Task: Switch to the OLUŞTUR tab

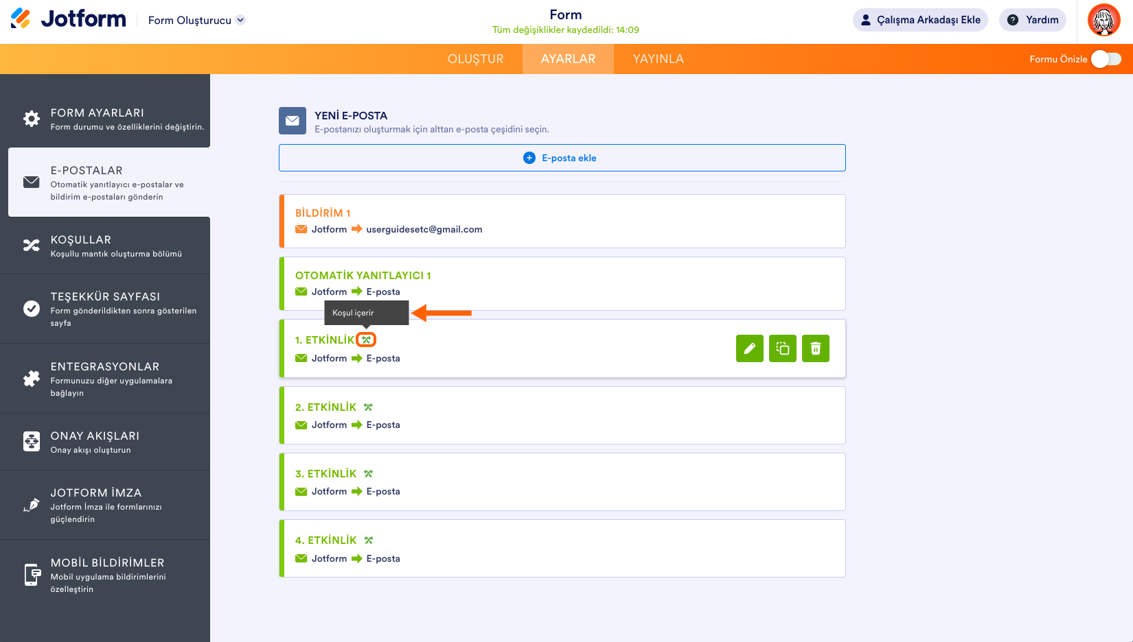Action: point(476,59)
